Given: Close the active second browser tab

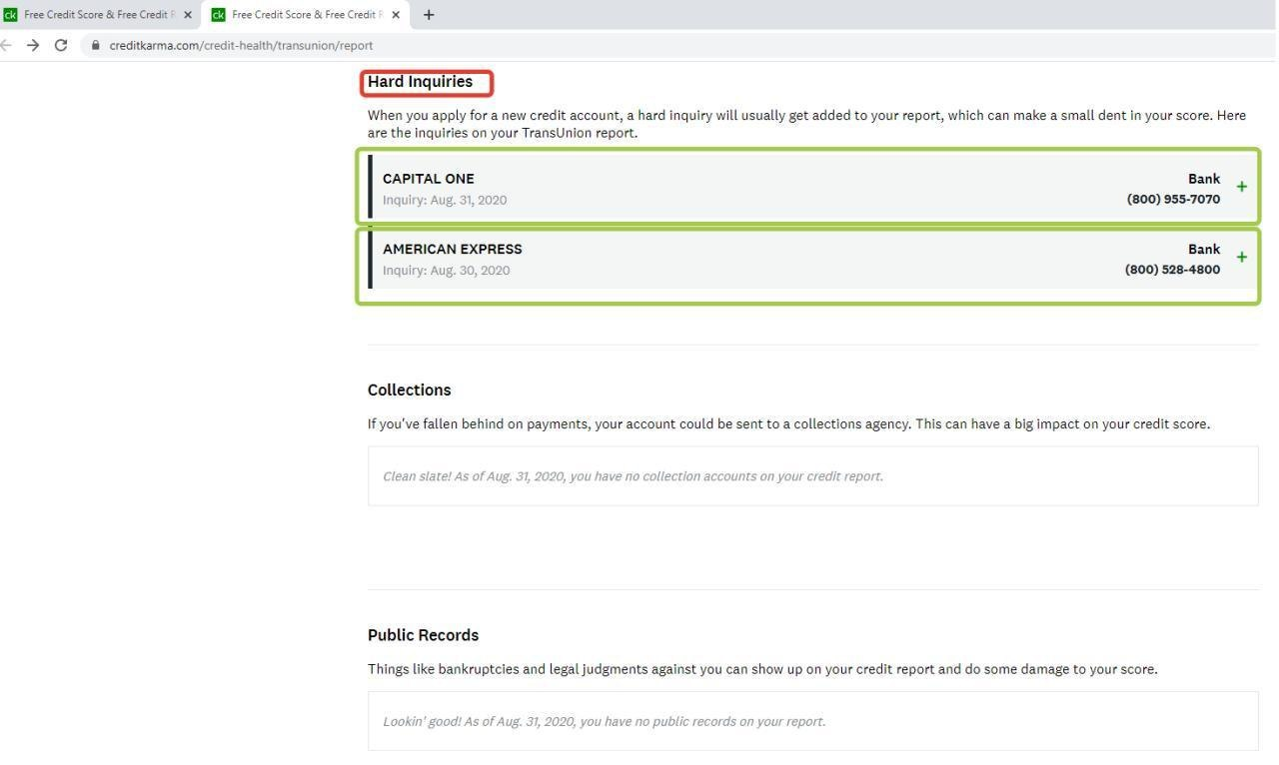Looking at the screenshot, I should click(x=396, y=15).
